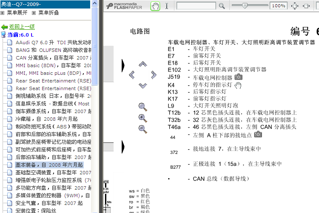Click left panel scrollbar up arrow

tap(94, 3)
